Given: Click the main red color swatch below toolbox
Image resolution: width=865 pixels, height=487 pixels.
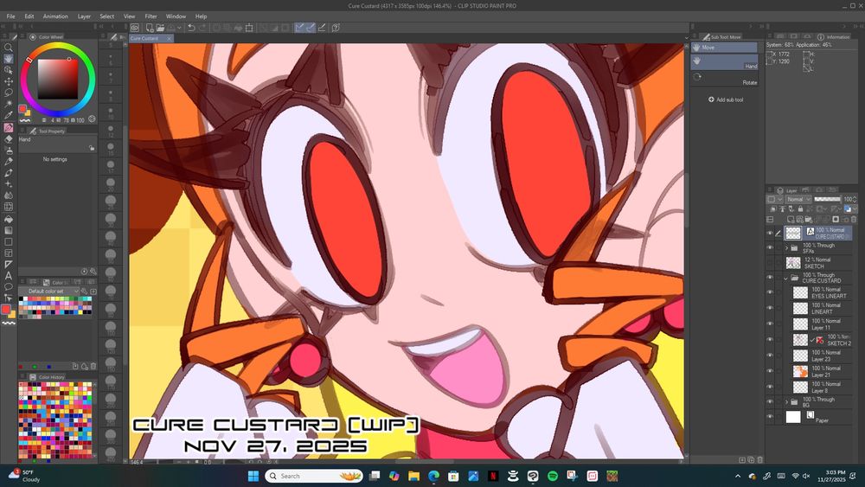Looking at the screenshot, I should (5, 310).
